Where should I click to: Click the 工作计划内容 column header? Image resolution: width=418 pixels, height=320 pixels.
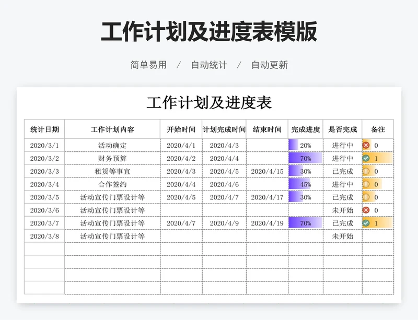[x=112, y=129]
